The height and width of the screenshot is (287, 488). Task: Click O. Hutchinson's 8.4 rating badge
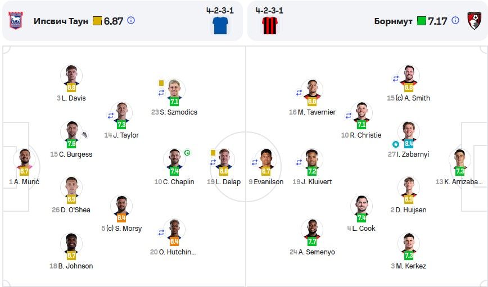click(174, 242)
